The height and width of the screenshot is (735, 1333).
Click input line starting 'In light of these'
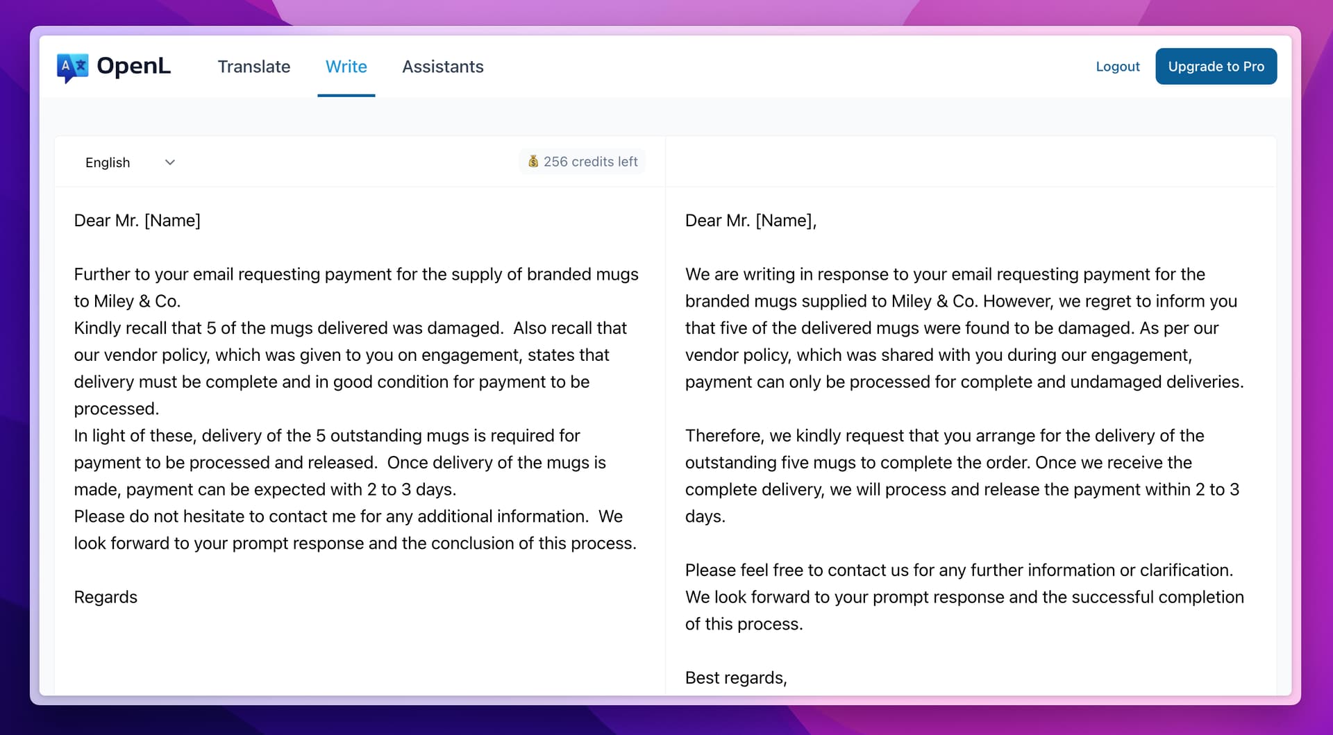tap(326, 436)
